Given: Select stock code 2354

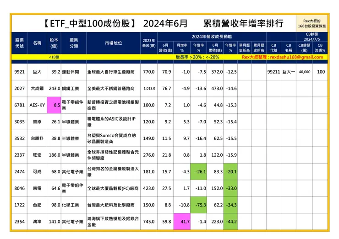Looking at the screenshot, I should [19, 222].
